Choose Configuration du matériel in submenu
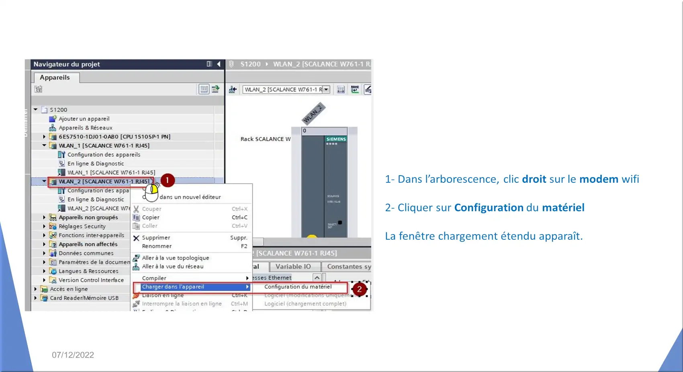683x372 pixels. tap(298, 287)
